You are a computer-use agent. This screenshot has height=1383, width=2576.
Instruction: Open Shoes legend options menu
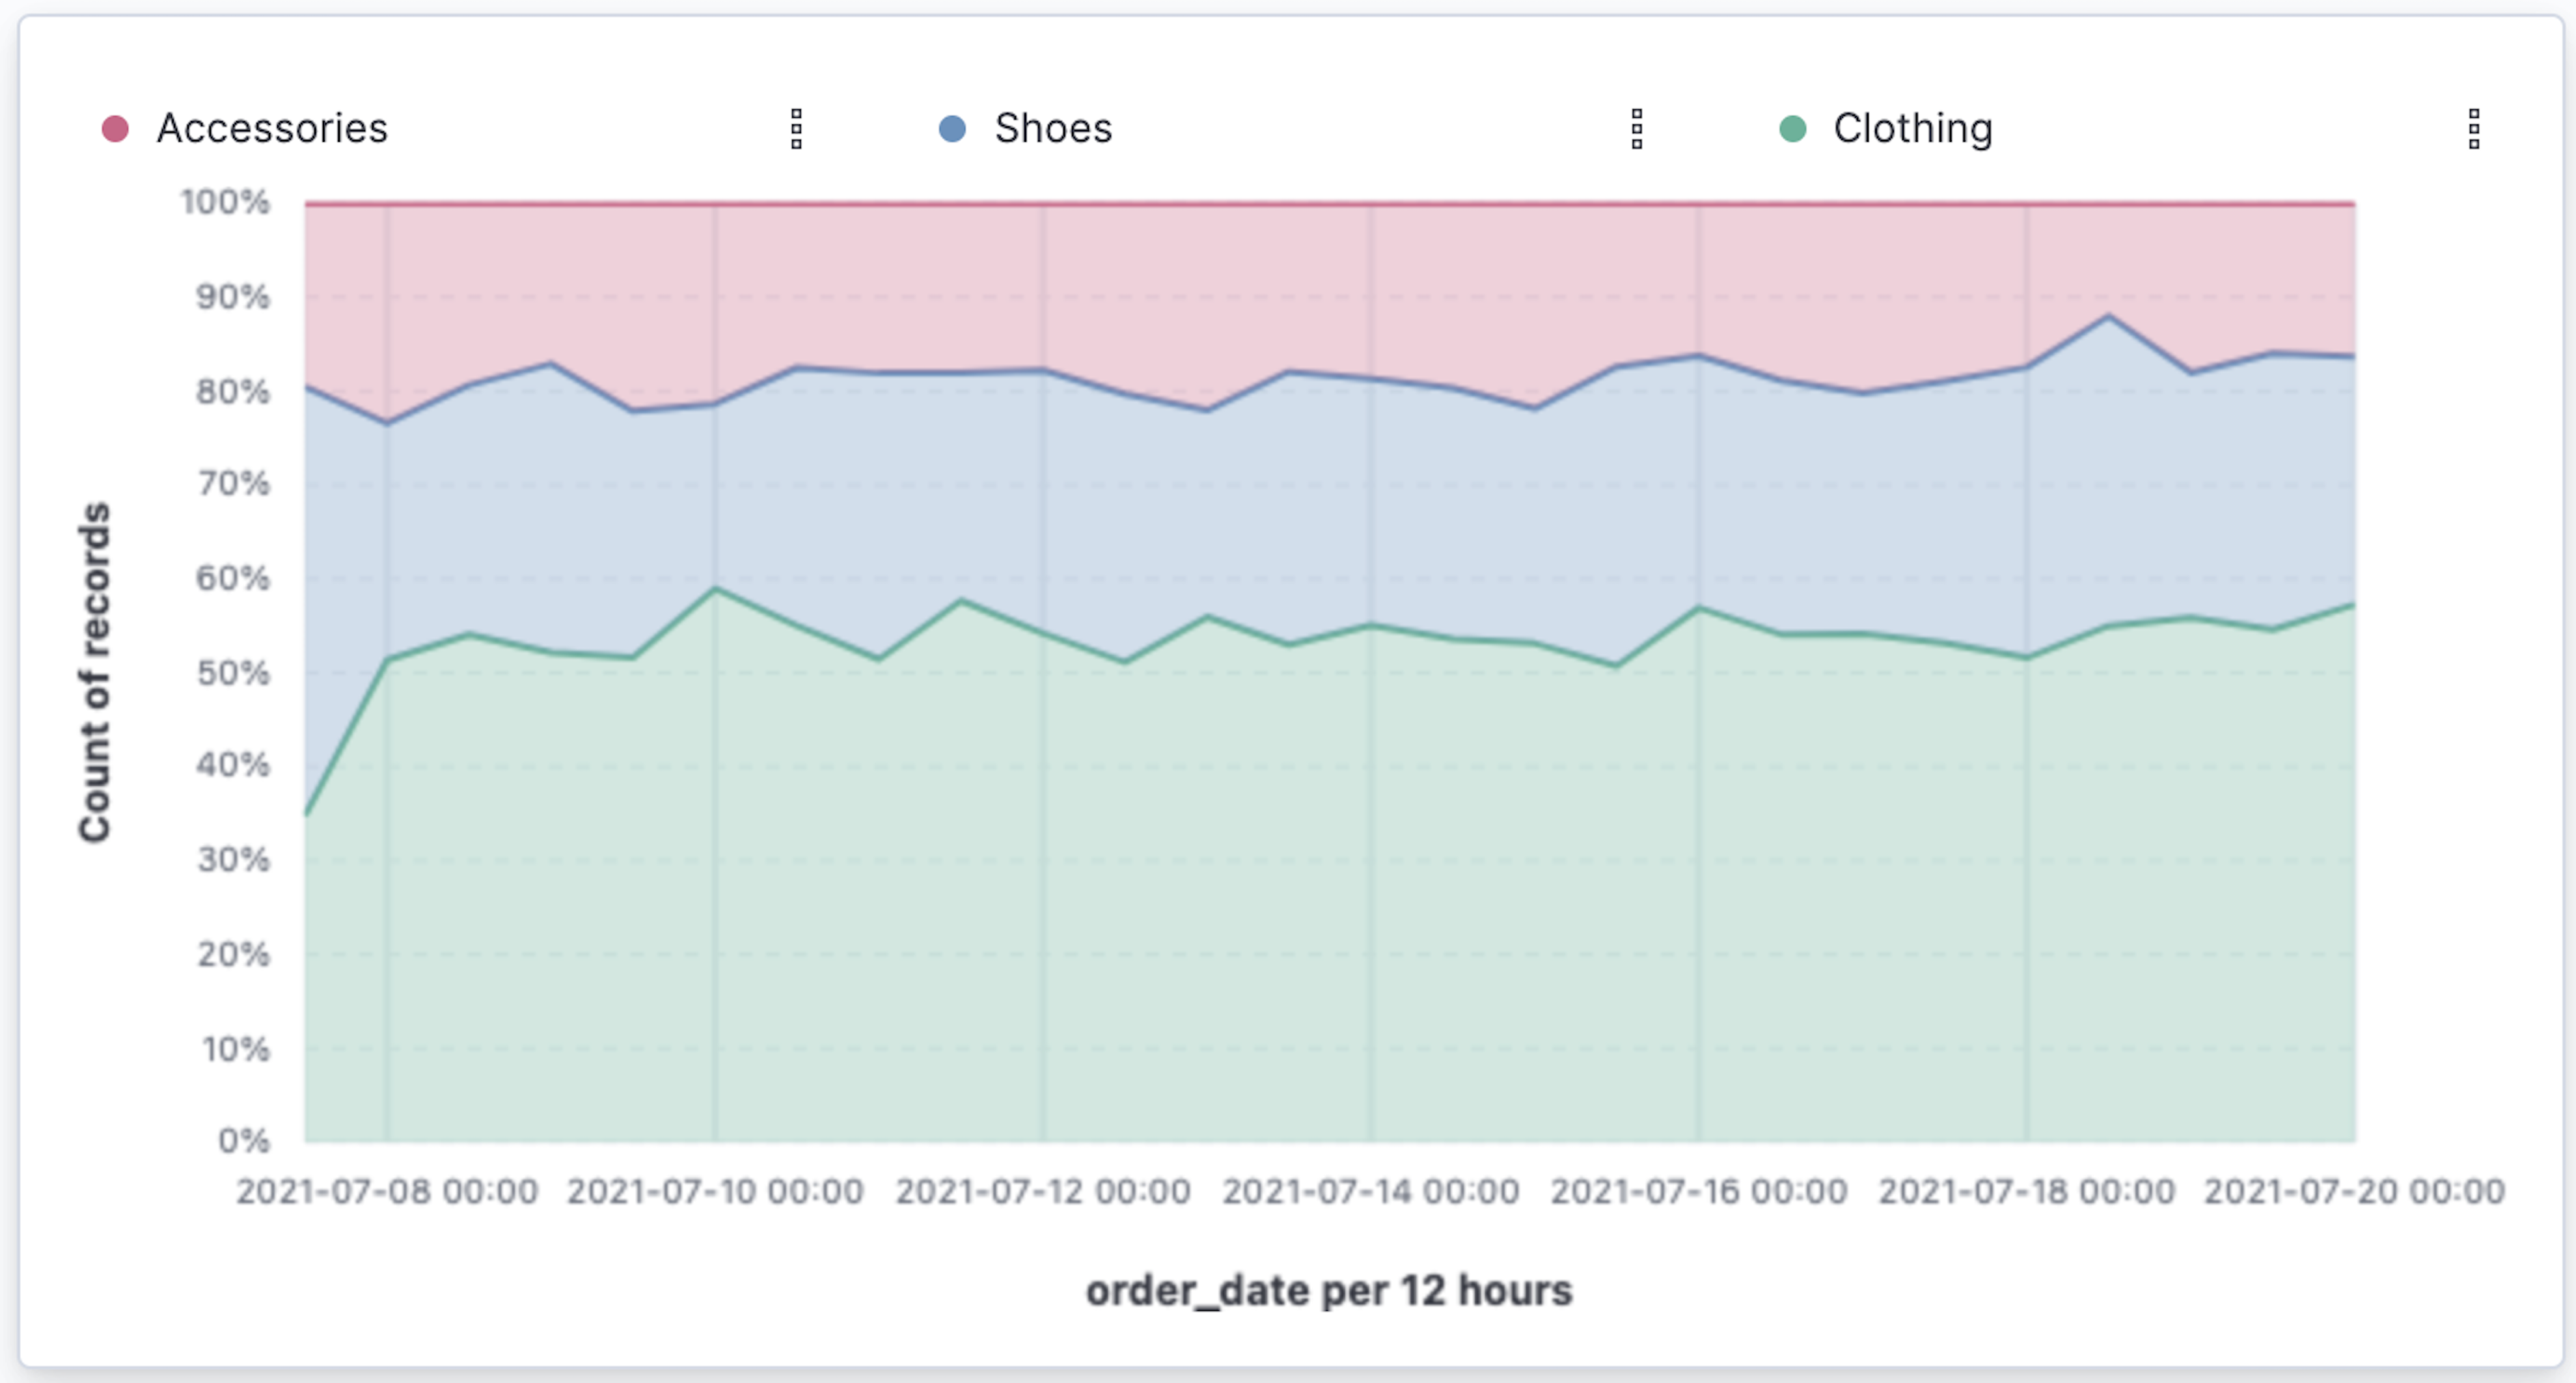(1636, 129)
